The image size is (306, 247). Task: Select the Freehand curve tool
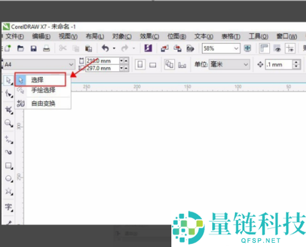click(x=9, y=140)
